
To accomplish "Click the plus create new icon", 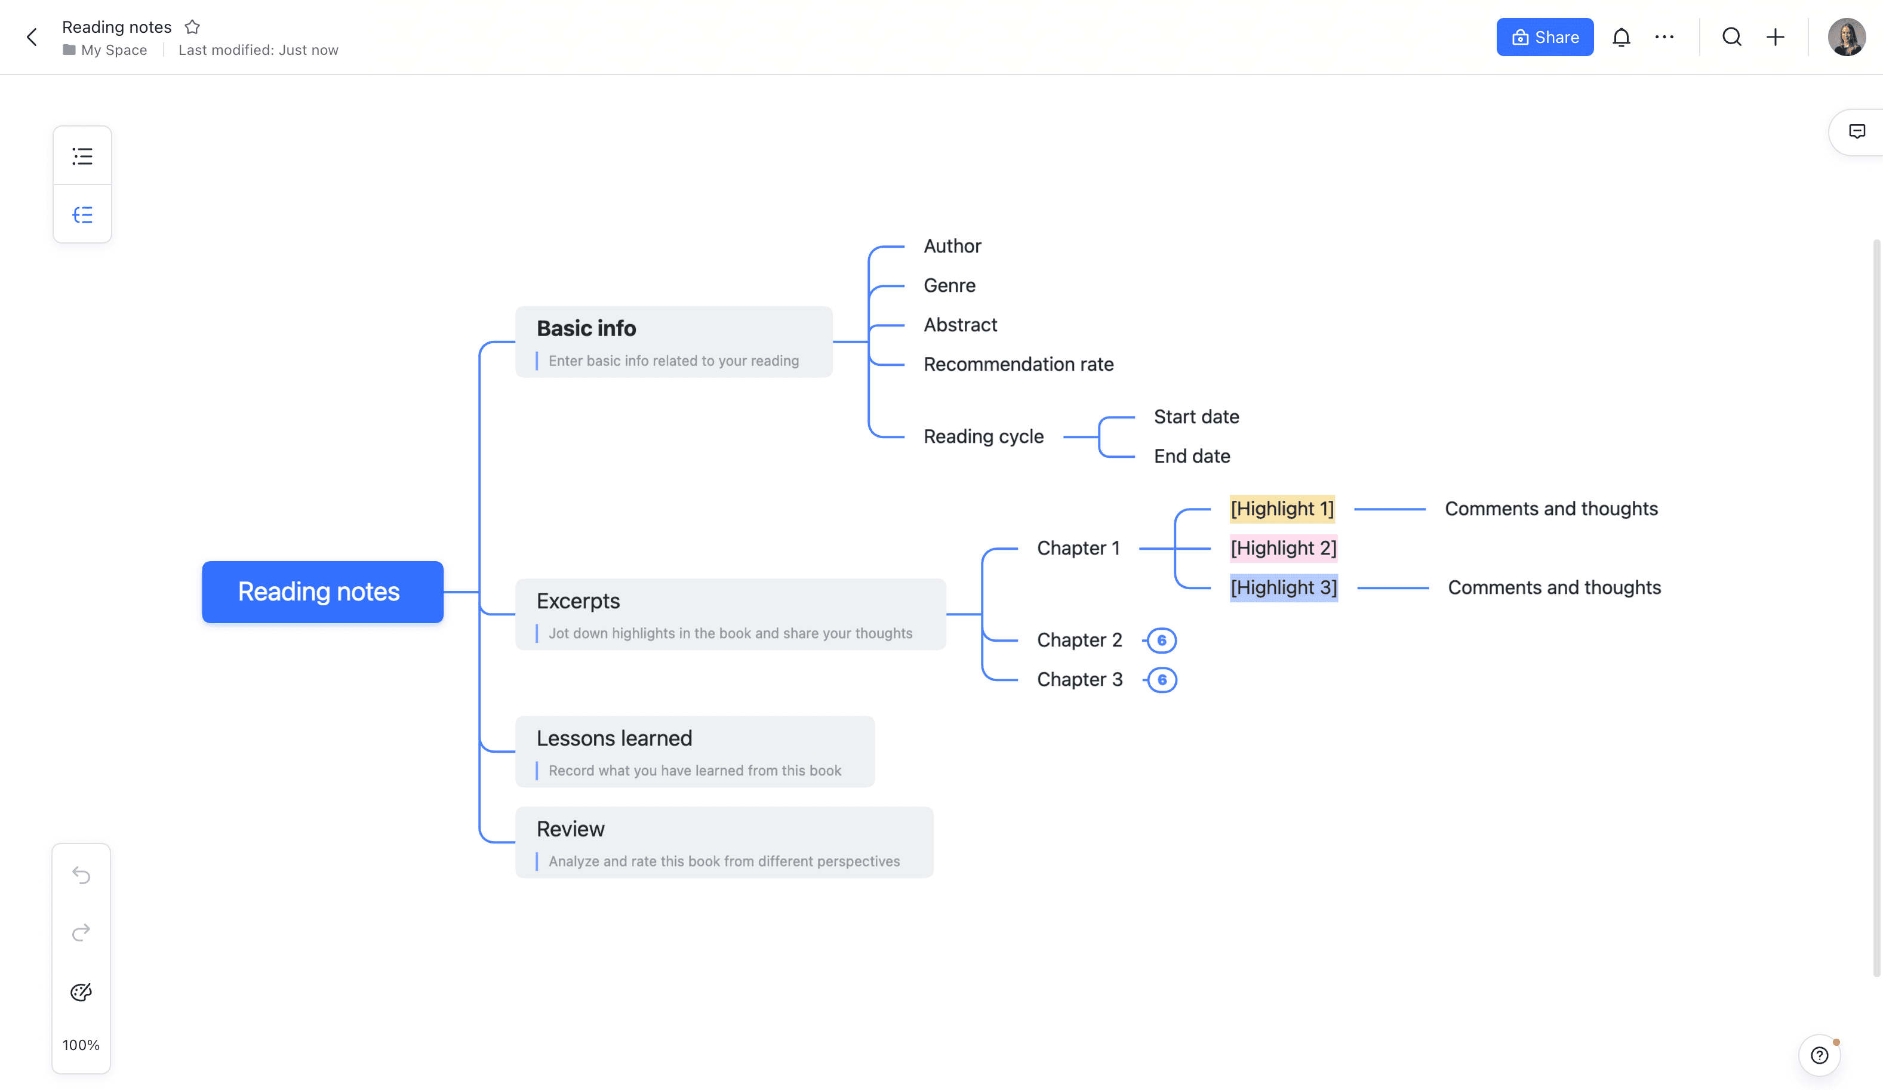I will click(1776, 38).
